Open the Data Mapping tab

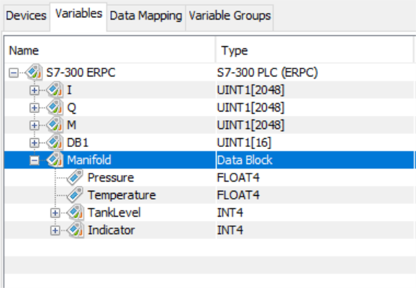tap(146, 15)
